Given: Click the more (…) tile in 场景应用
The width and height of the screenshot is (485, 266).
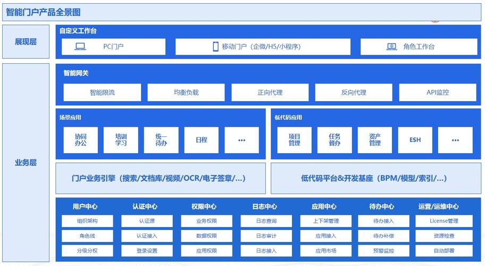Looking at the screenshot, I should tap(241, 140).
